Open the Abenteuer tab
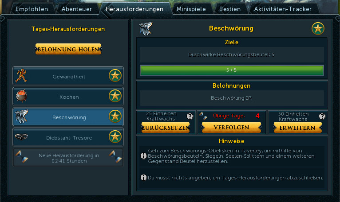 click(76, 9)
